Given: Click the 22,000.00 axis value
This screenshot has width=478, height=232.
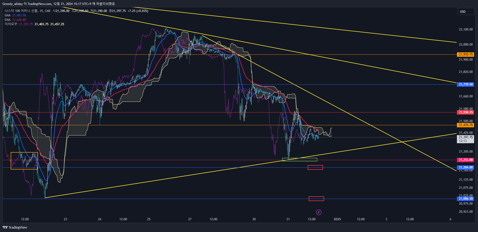Looking at the screenshot, I should tap(466, 45).
